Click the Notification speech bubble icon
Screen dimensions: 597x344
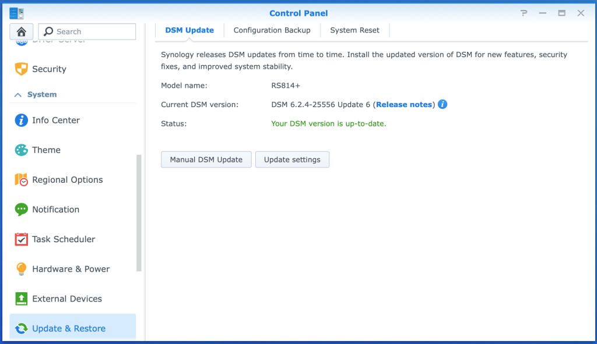[x=22, y=210]
